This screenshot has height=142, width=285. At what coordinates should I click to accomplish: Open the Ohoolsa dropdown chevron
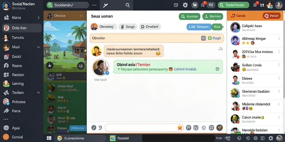[81, 16]
